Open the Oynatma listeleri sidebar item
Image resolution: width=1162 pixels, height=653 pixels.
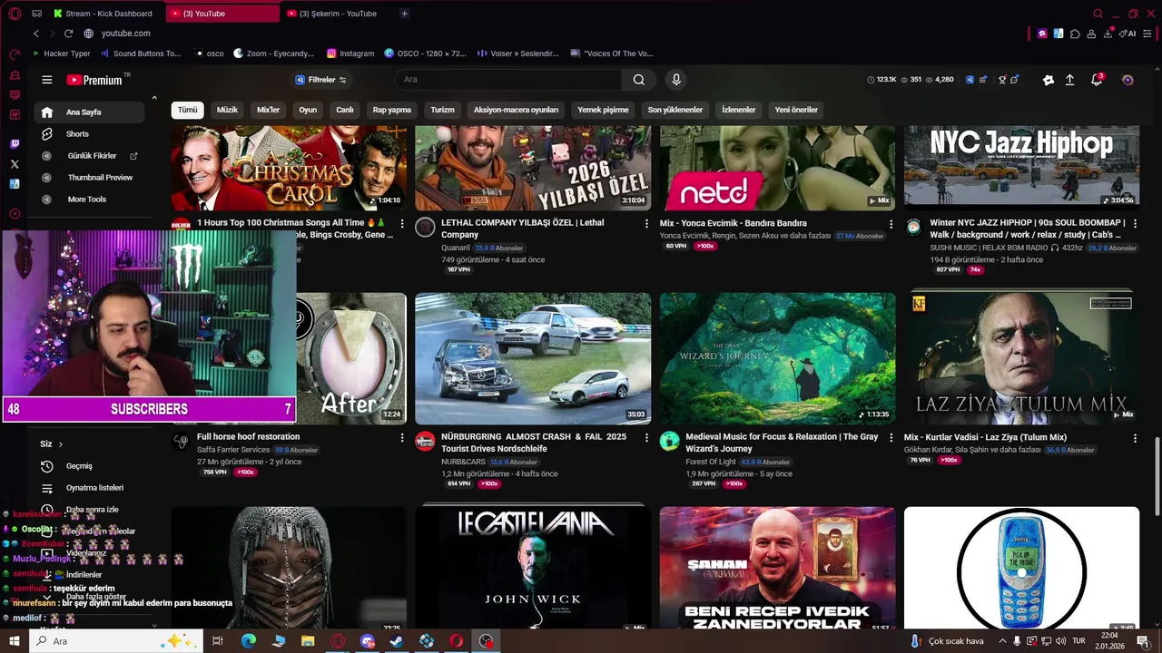click(89, 488)
